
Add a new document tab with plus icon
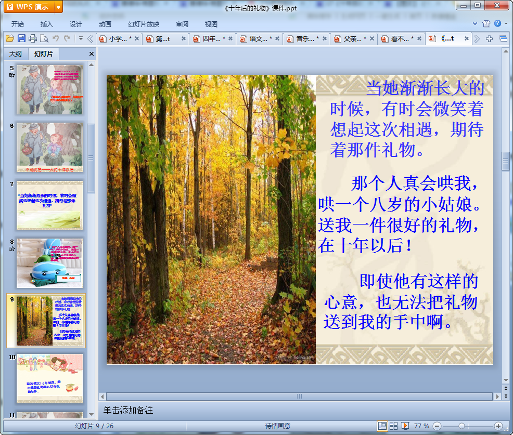[x=490, y=38]
